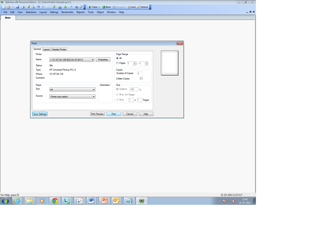
Task: Open the Edit Script toolbar icon
Action: (29, 7)
